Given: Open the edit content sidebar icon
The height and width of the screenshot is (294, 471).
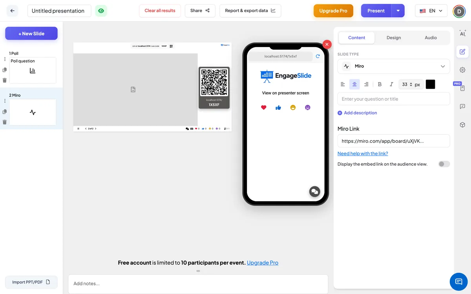Looking at the screenshot, I should tap(462, 52).
